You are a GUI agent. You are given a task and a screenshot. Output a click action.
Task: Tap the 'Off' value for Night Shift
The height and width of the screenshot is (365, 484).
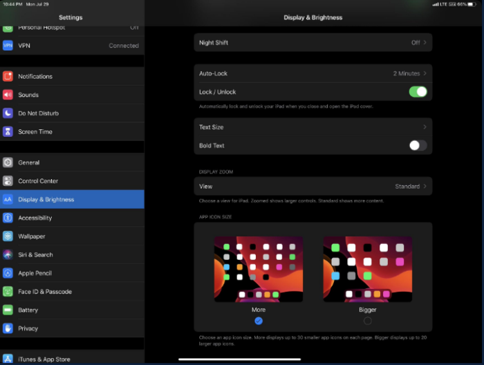[x=416, y=43]
